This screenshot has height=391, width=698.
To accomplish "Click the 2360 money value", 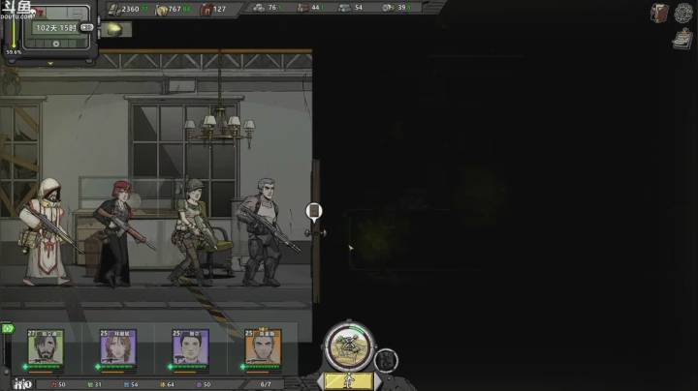I will click(131, 9).
